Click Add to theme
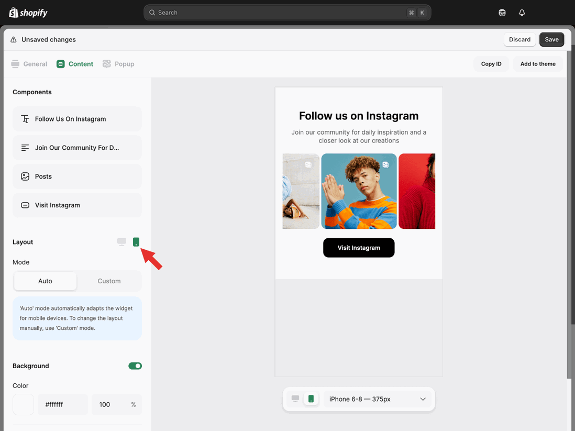Screen dimensions: 575x431 [x=538, y=63]
